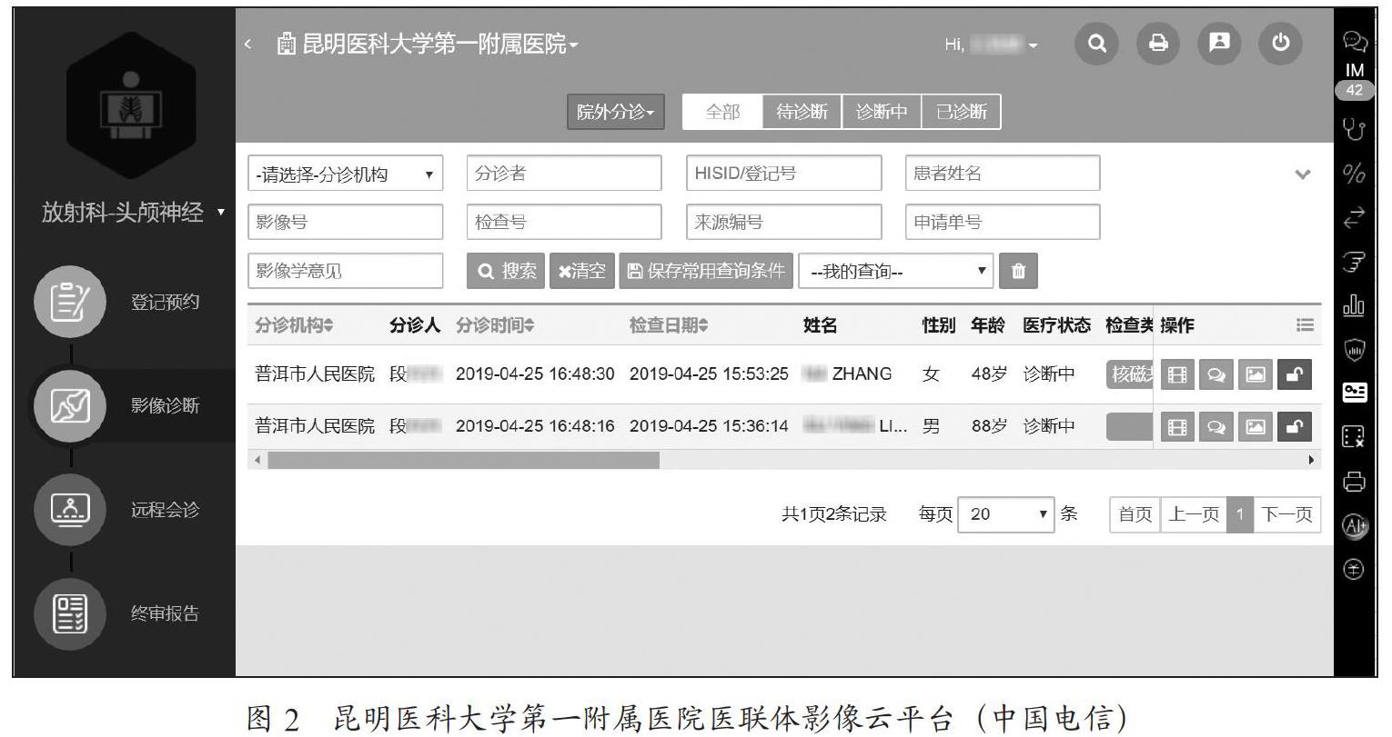The height and width of the screenshot is (737, 1392).
Task: Sort table by 分诊时间 column
Action: tap(495, 325)
